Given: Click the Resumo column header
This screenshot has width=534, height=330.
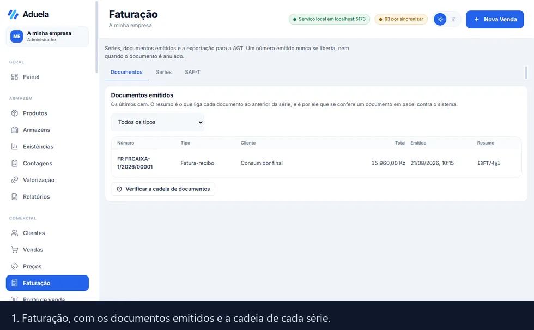Looking at the screenshot, I should [486, 143].
